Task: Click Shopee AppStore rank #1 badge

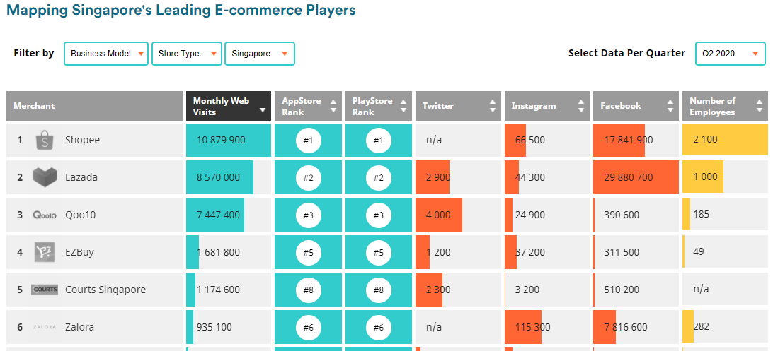Action: pos(308,141)
